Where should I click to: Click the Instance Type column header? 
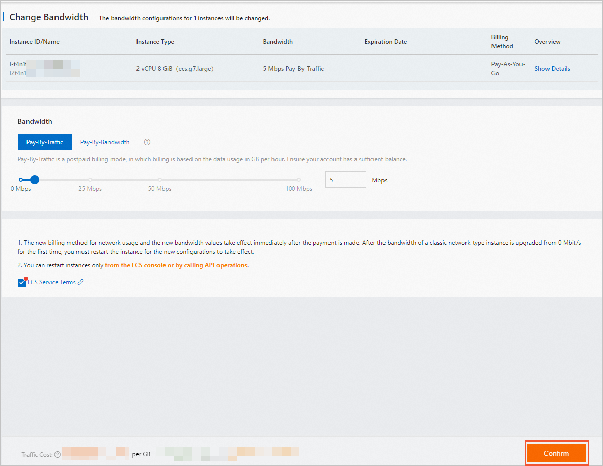pyautogui.click(x=155, y=42)
